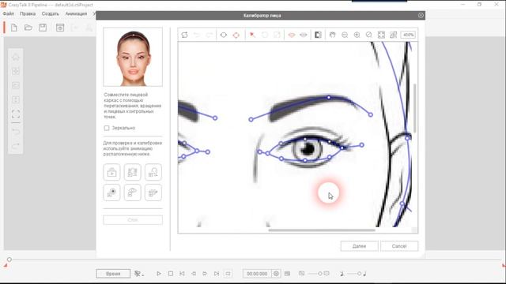Close the face calibrator dialog

(x=421, y=15)
